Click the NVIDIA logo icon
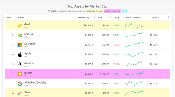This screenshot has width=175, height=97. pos(20,35)
